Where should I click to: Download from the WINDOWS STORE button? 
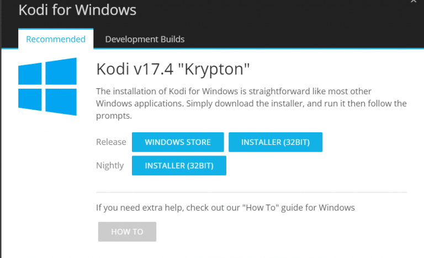[x=178, y=142]
